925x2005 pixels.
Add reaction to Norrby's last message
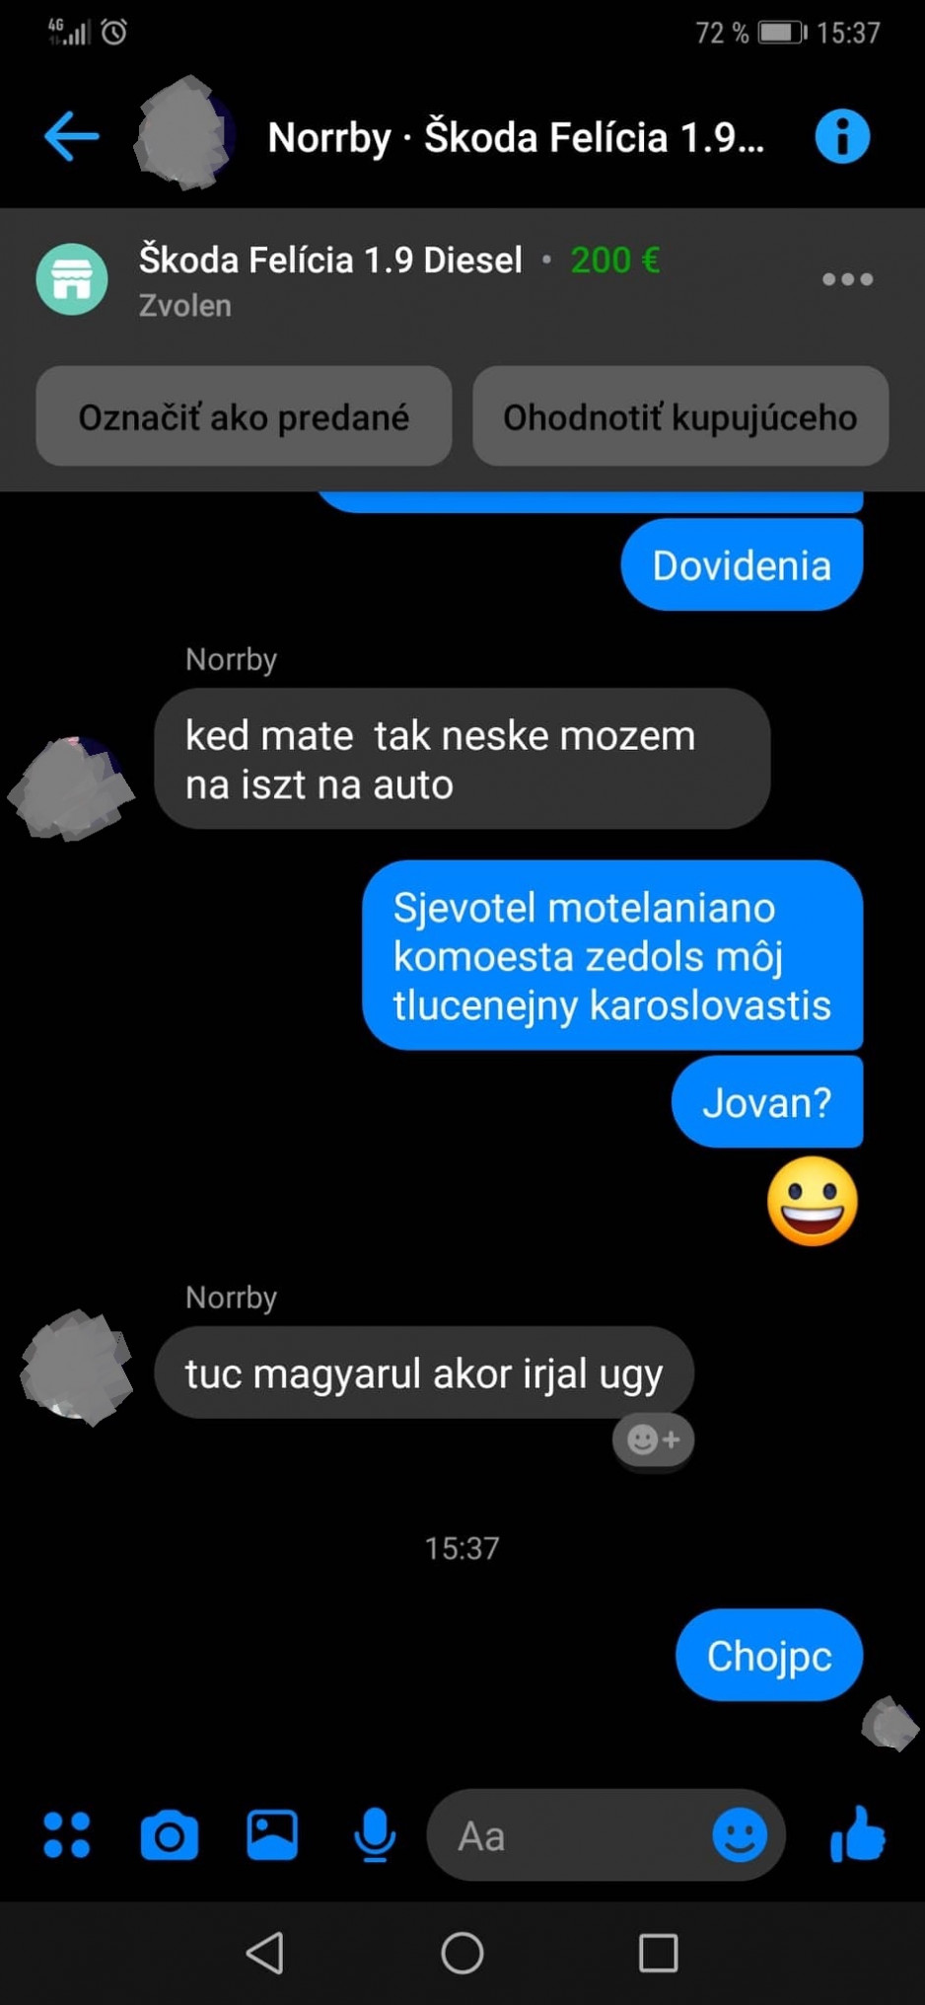653,1440
